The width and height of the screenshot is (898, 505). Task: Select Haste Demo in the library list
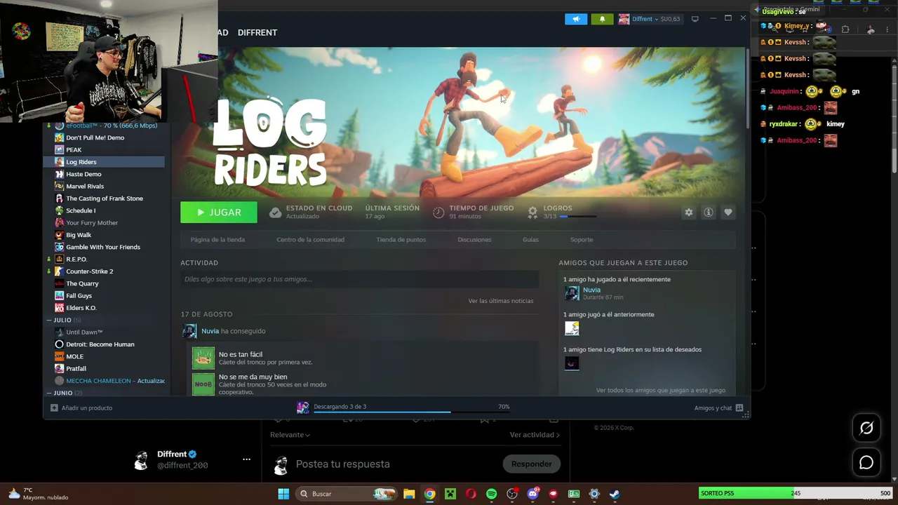tap(83, 174)
